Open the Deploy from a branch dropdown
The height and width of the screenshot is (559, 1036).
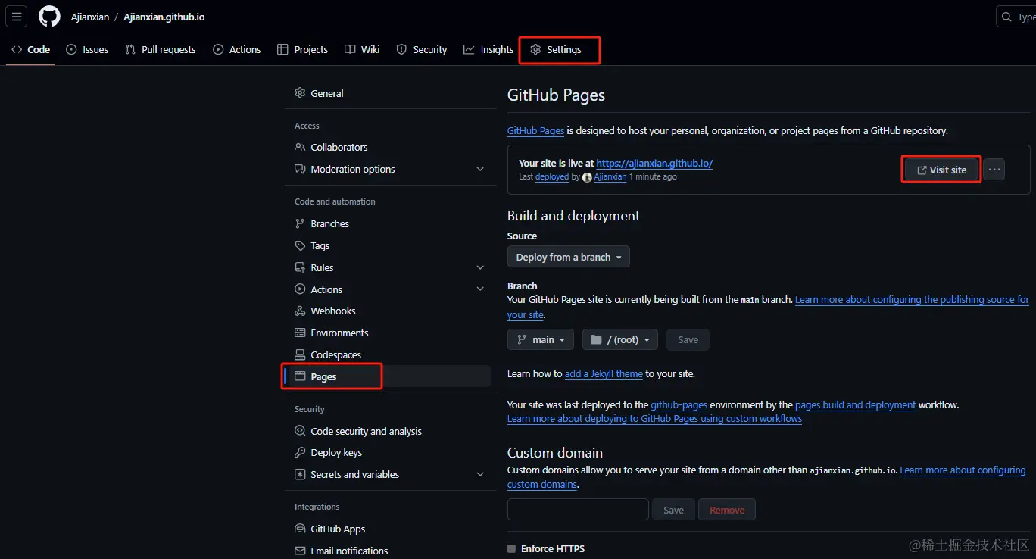569,257
